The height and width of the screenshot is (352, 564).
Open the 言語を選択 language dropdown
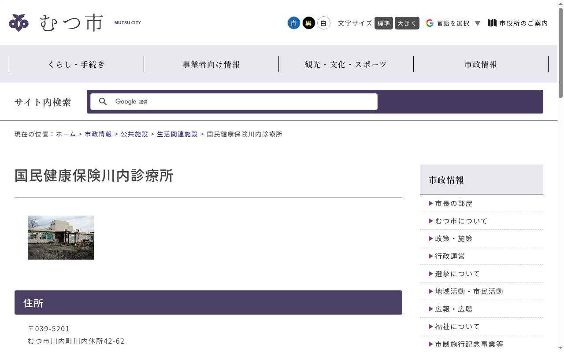(458, 23)
